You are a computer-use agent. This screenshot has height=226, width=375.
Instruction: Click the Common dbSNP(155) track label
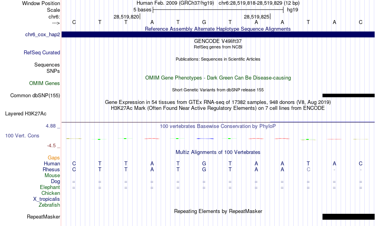pyautogui.click(x=35, y=95)
